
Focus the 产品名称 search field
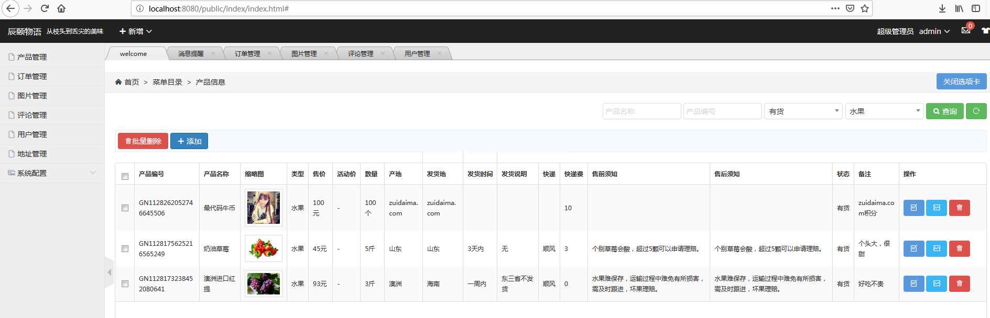point(642,111)
